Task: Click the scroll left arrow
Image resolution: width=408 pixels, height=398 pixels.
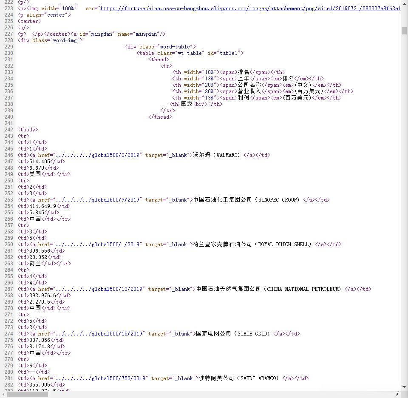Action: (3, 394)
